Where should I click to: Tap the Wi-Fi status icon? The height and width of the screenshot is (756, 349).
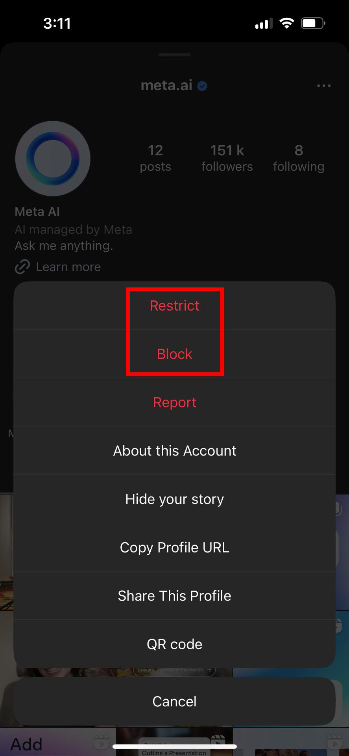click(286, 23)
